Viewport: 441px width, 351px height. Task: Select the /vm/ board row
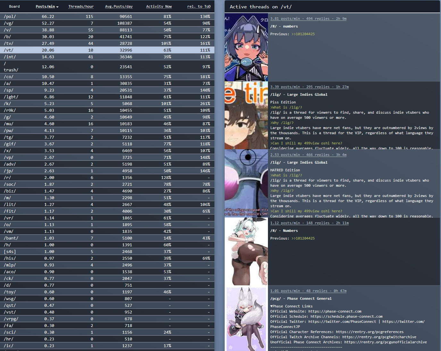107,231
